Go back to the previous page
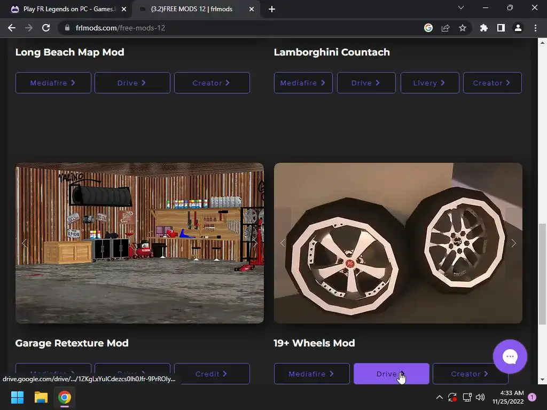The width and height of the screenshot is (547, 410). click(x=12, y=28)
